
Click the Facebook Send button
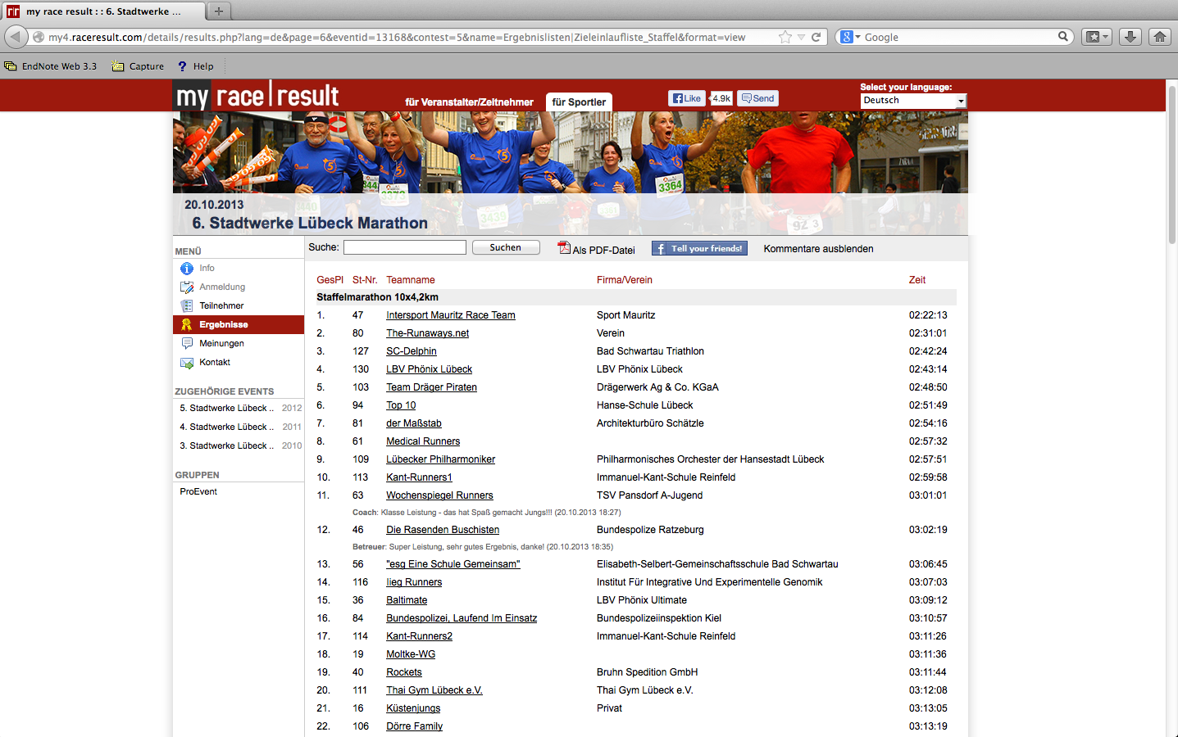(x=757, y=98)
